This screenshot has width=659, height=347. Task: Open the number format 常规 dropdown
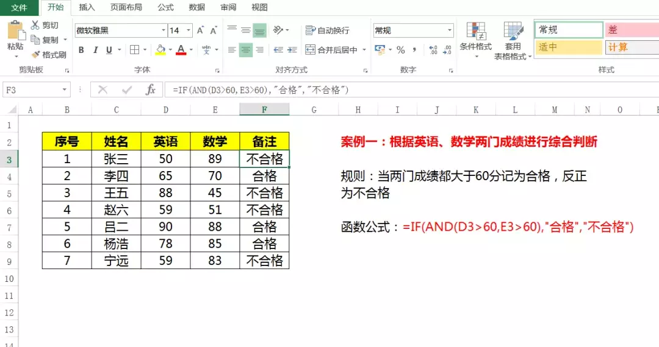click(x=450, y=30)
